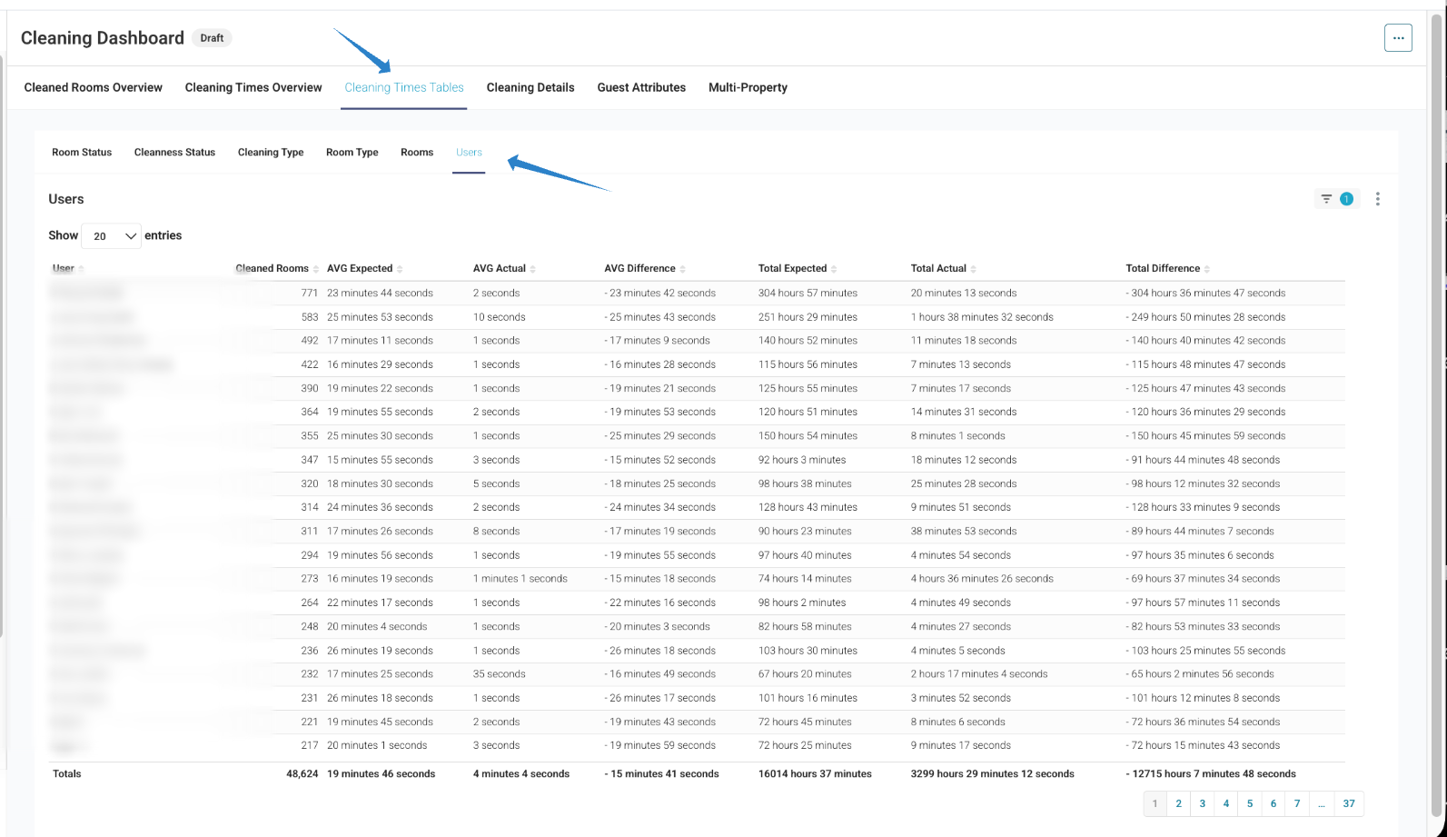Click the cell '304 hours 57 minutes'

(x=808, y=294)
